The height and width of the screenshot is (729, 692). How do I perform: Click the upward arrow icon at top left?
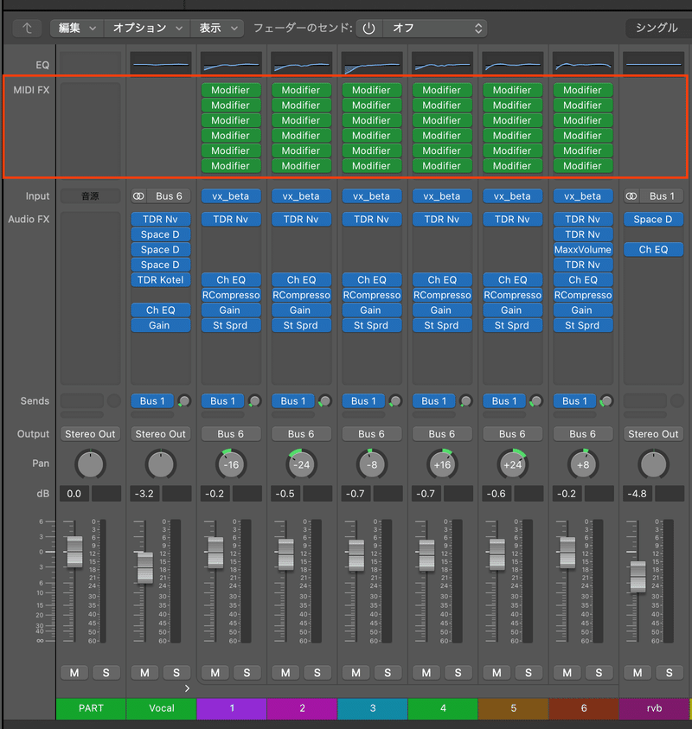tap(27, 27)
